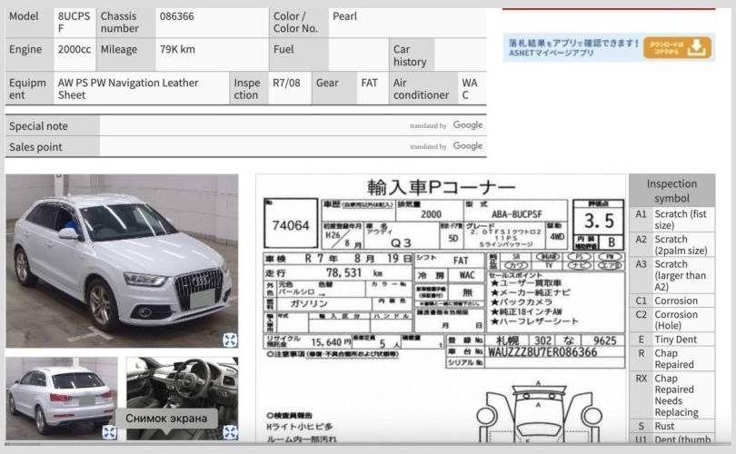Open the rear view car thumbnail
Screen dimensions: 736x454
click(60, 396)
